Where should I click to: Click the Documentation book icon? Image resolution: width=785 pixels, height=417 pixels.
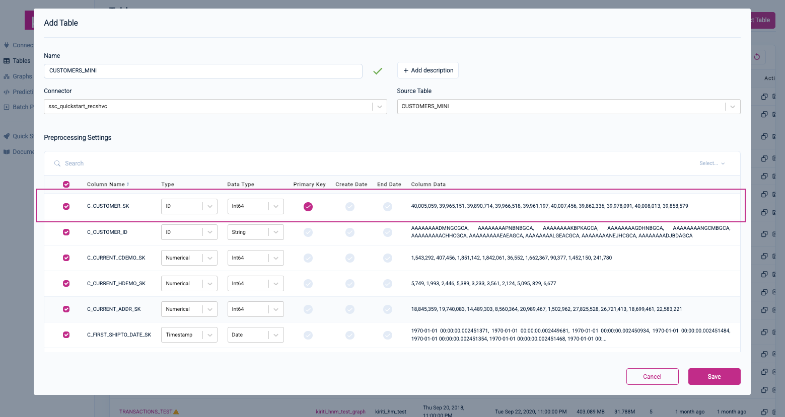pyautogui.click(x=7, y=152)
